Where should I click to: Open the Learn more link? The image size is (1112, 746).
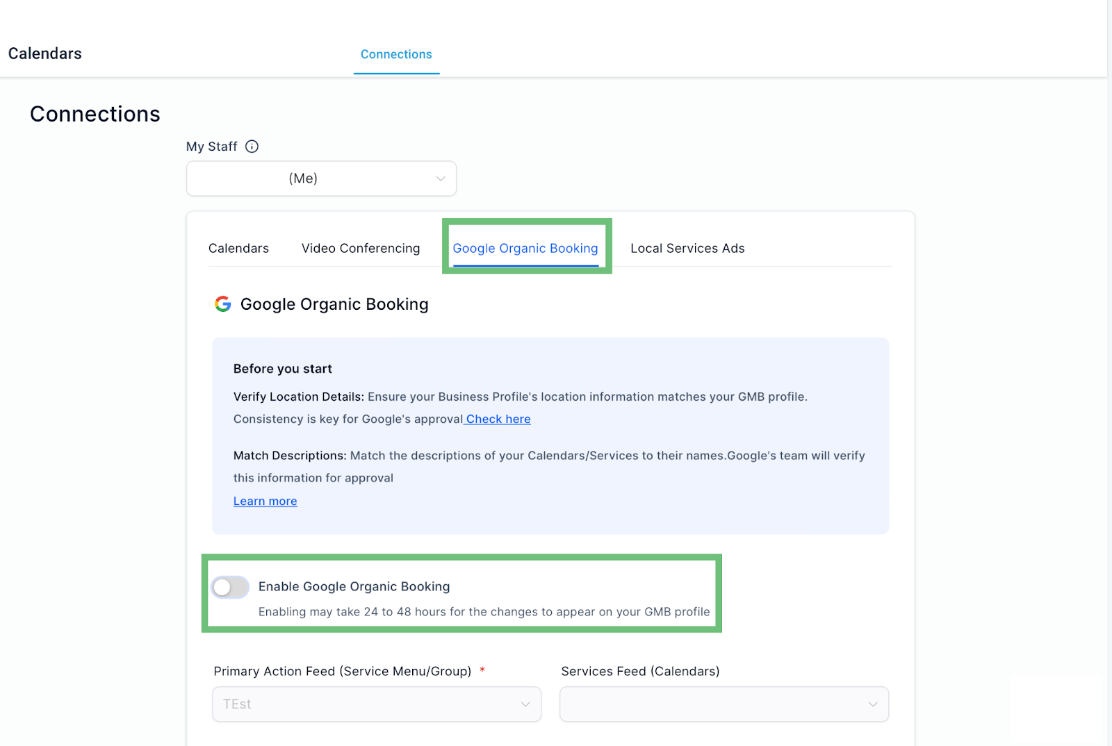click(x=265, y=502)
